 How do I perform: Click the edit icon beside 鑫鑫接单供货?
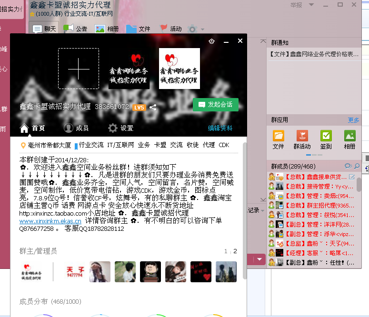pos(351,177)
